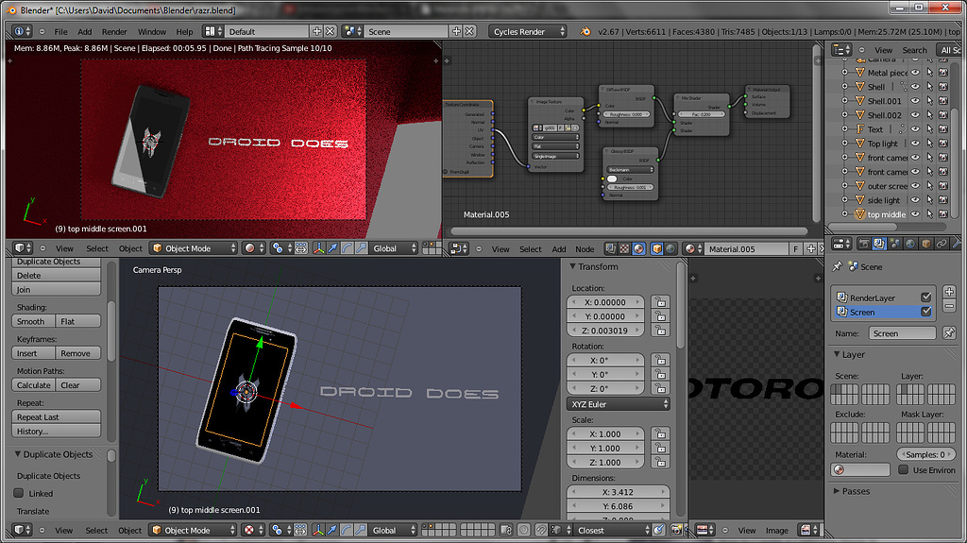Open XYZ Euler rotation mode dropdown
Viewport: 967px width, 543px height.
(x=618, y=404)
